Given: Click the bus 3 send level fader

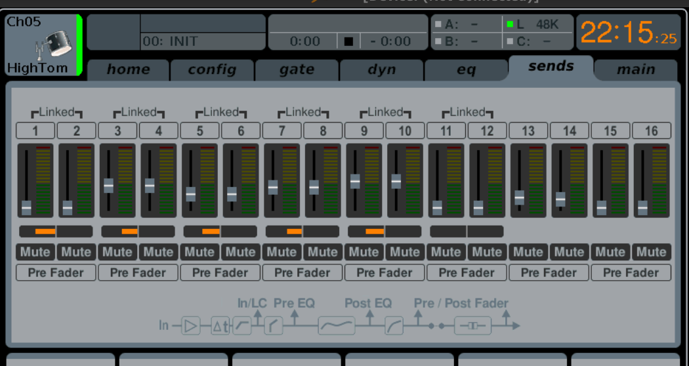Looking at the screenshot, I should [108, 186].
